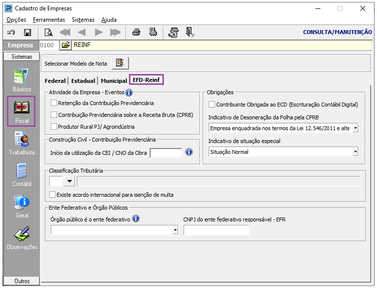The width and height of the screenshot is (377, 289).
Task: Switch to the EFD-Reinf tab
Action: (147, 80)
